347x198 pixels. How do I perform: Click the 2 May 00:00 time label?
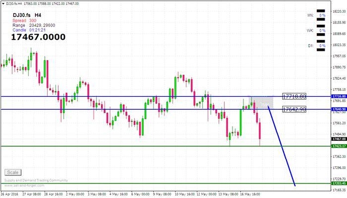click(75, 194)
